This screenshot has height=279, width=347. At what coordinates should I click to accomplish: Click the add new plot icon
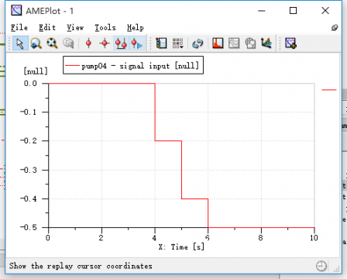click(290, 43)
